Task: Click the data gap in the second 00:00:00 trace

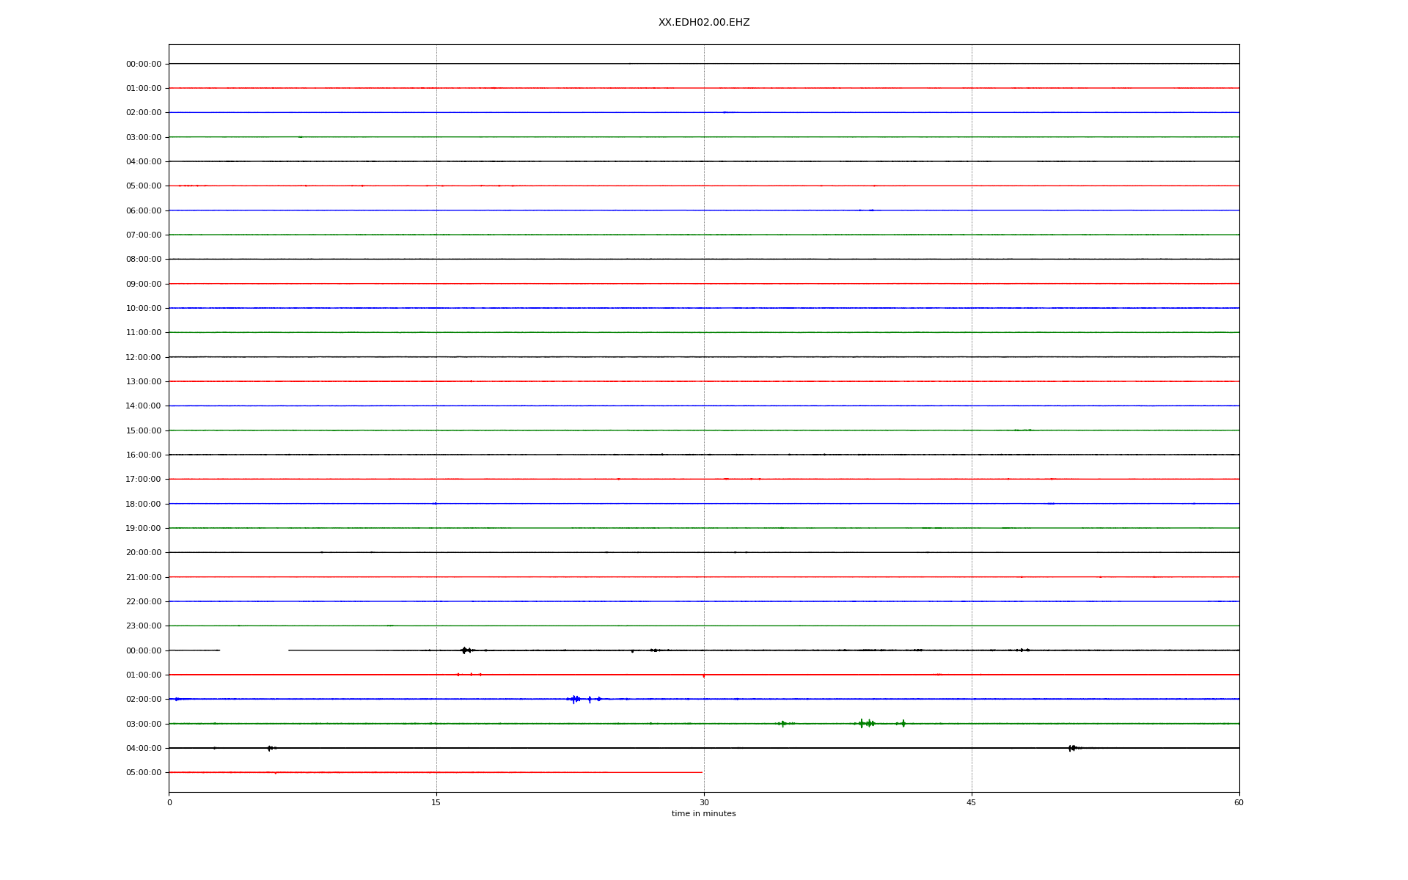Action: click(254, 650)
